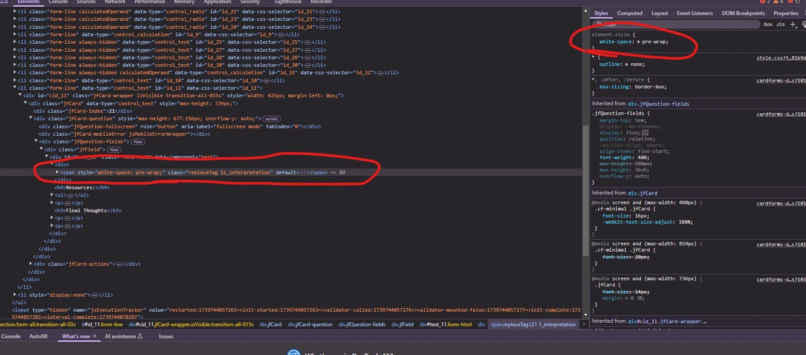The height and width of the screenshot is (355, 806).
Task: Click the pre-wrap value in element.style
Action: click(655, 42)
